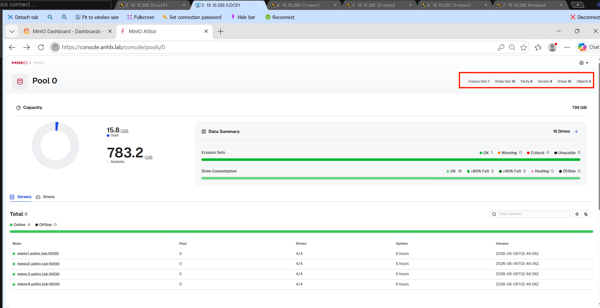Click the Erasure Sets 1 stat
The width and height of the screenshot is (600, 308).
point(479,82)
